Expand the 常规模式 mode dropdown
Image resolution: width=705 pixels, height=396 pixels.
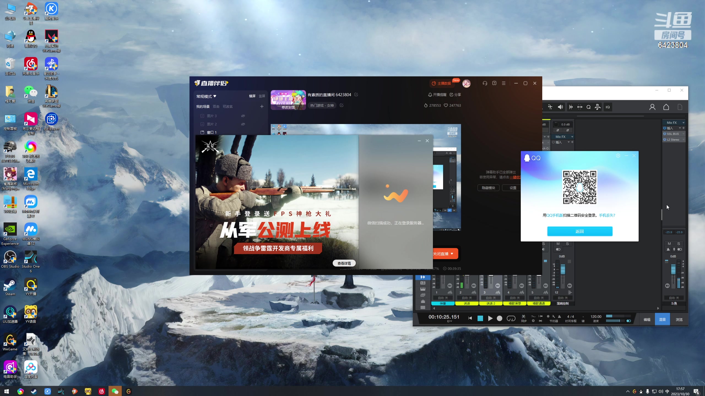[x=206, y=96]
